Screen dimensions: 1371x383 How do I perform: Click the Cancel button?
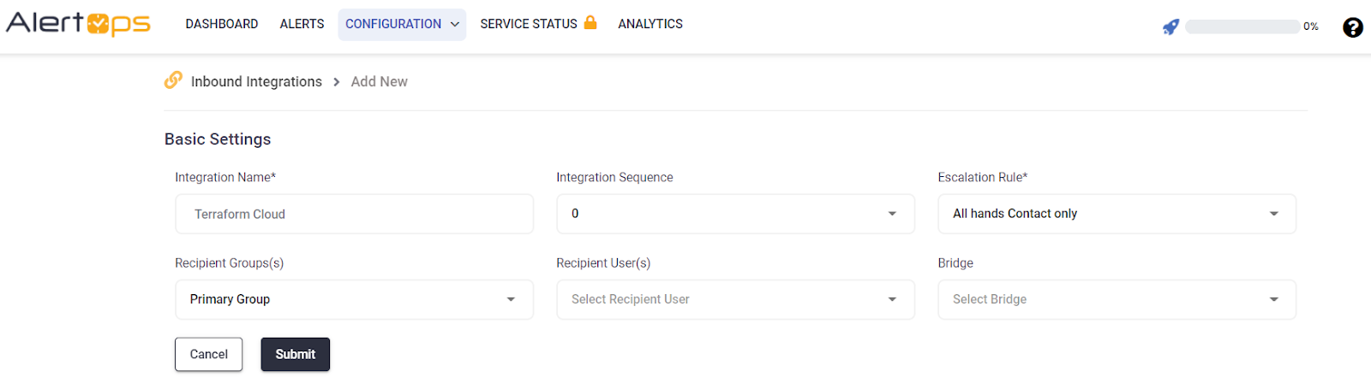tap(208, 354)
